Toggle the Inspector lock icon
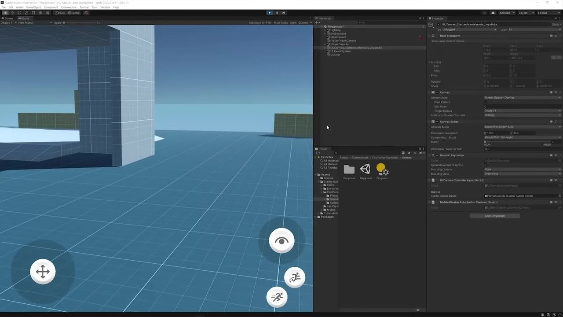Viewport: 563px width, 317px height. pos(556,18)
